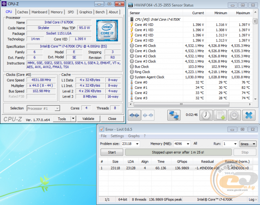Click the Minimum column header
This screenshot has width=260, height=205.
[x=217, y=13]
